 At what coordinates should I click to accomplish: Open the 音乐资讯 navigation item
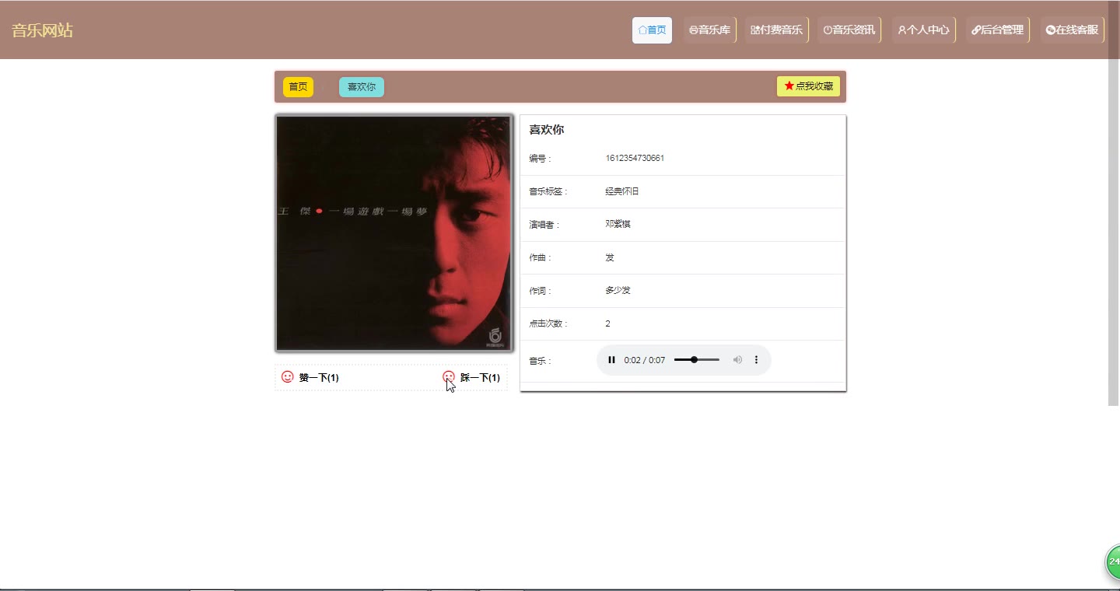(849, 30)
